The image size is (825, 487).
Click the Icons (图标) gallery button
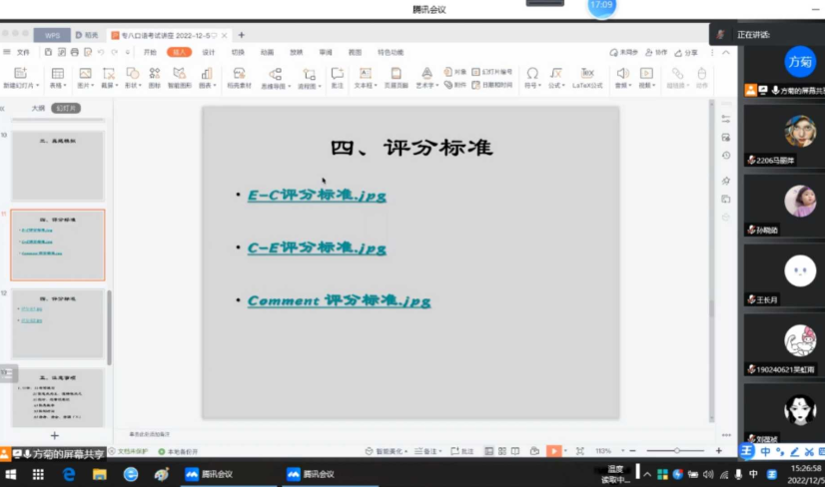click(154, 75)
